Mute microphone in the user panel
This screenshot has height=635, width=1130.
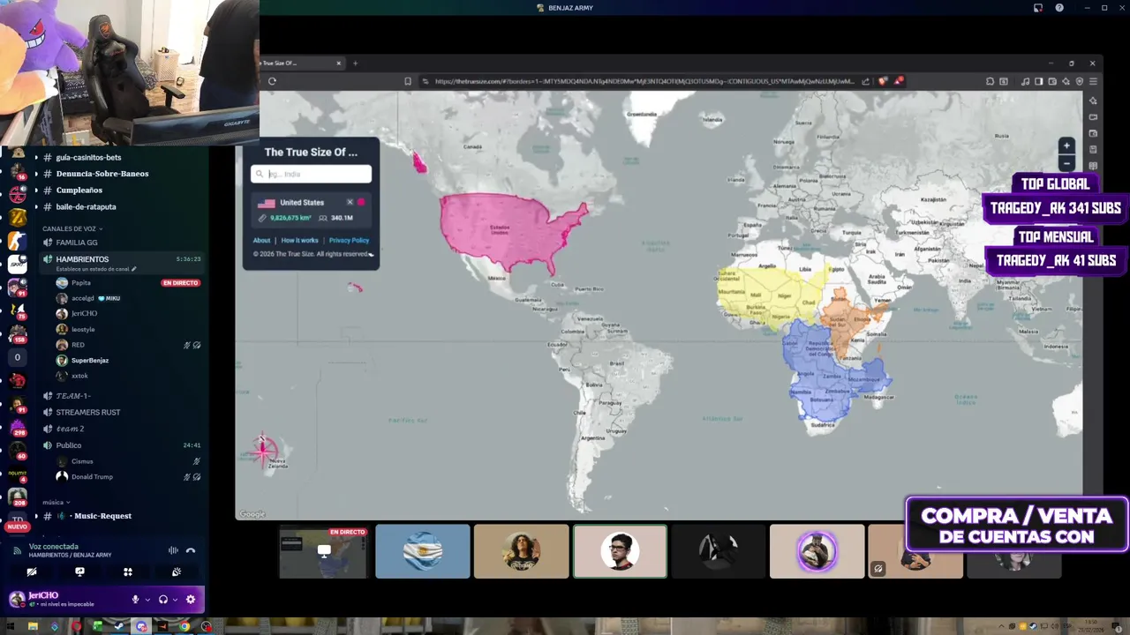(135, 600)
